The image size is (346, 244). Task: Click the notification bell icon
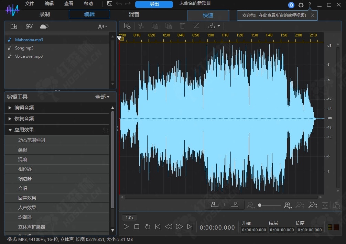291,5
